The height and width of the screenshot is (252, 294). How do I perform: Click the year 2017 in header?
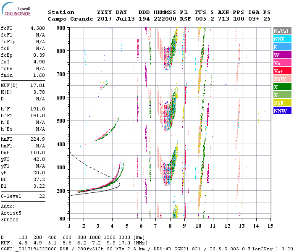click(105, 19)
